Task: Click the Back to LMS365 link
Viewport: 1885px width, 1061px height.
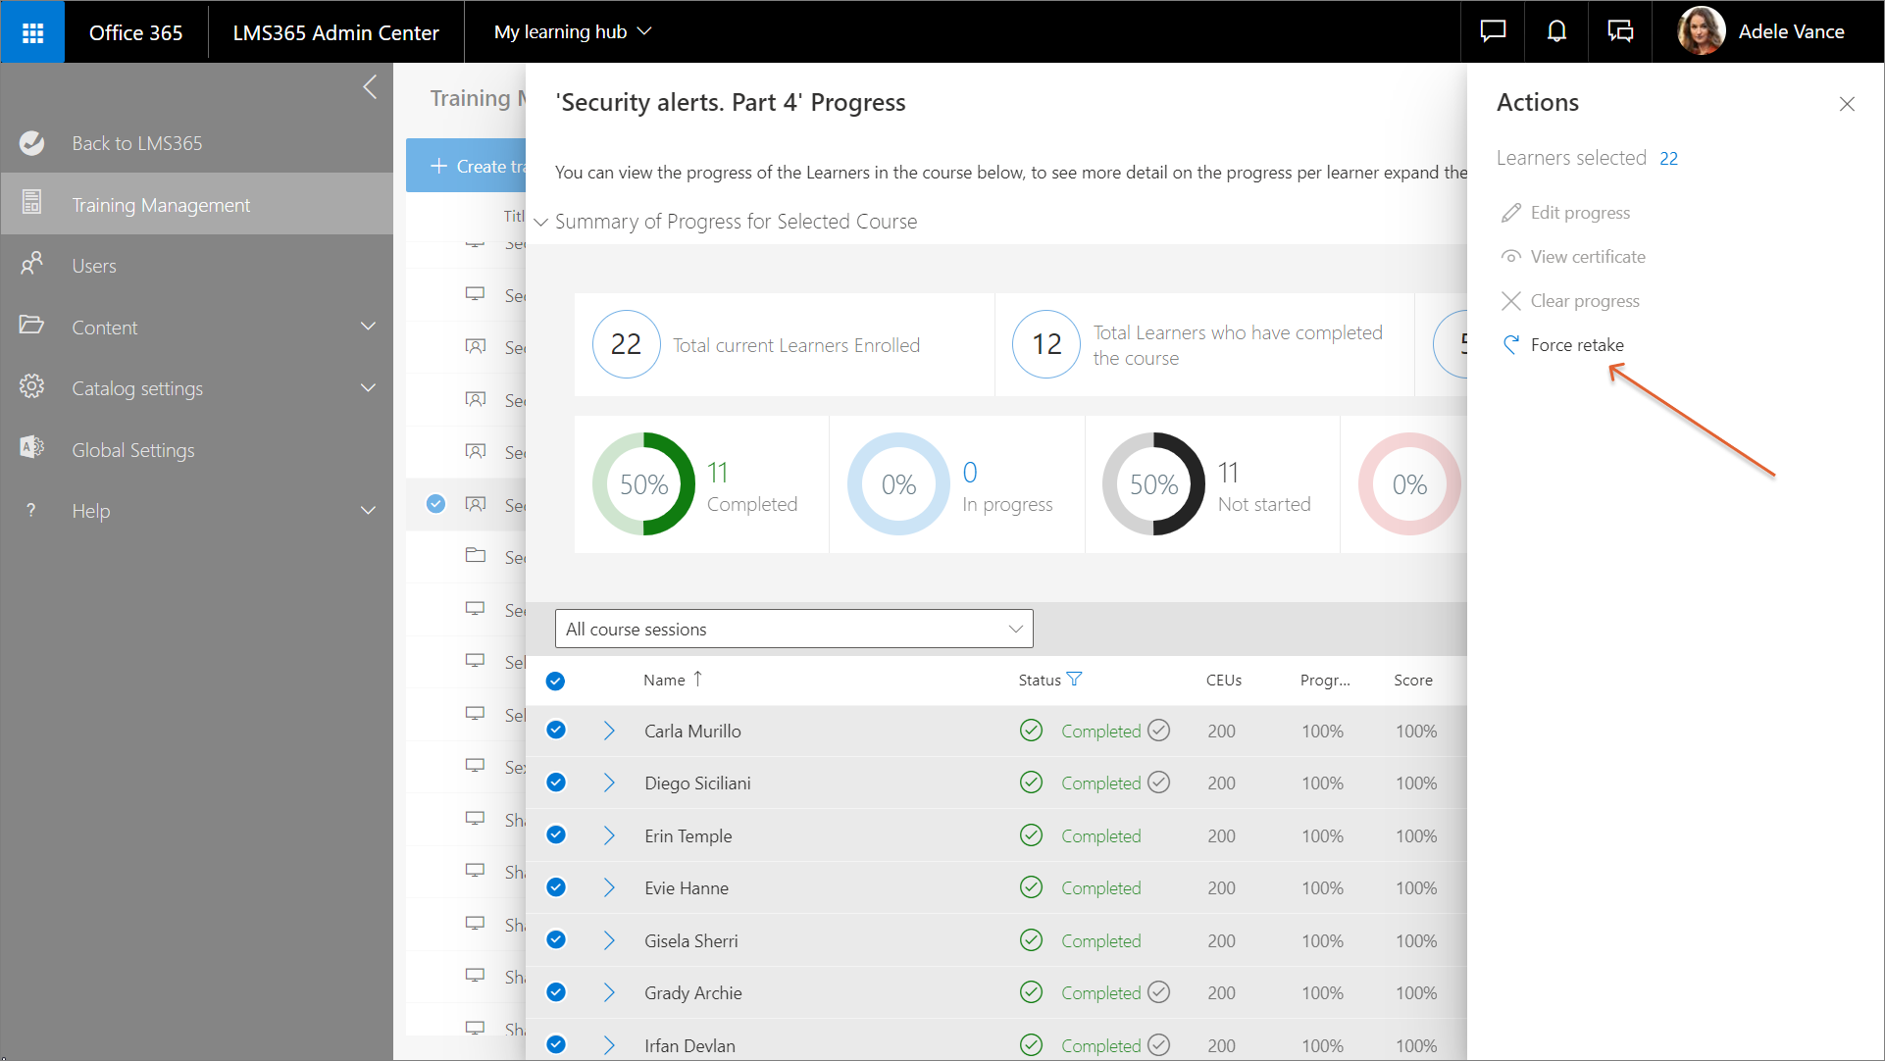Action: coord(136,143)
